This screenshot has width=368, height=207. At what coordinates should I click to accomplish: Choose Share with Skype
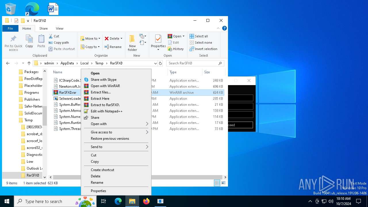pos(116,80)
